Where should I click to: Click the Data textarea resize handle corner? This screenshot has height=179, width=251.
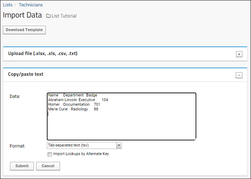click(x=195, y=139)
